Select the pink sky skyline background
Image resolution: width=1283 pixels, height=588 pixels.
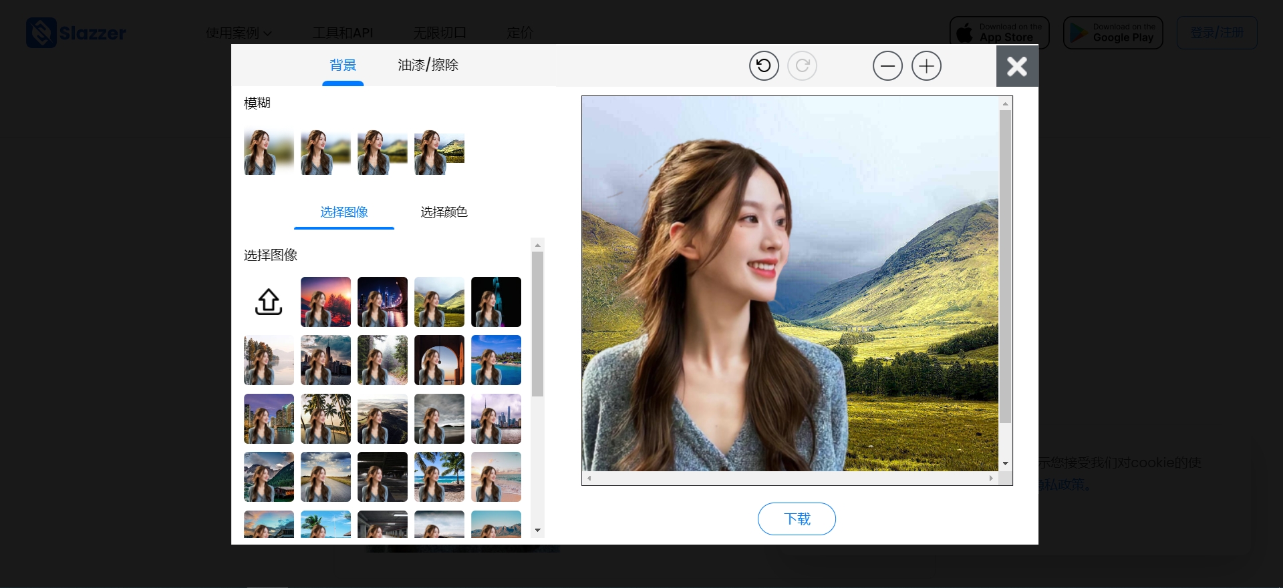496,418
